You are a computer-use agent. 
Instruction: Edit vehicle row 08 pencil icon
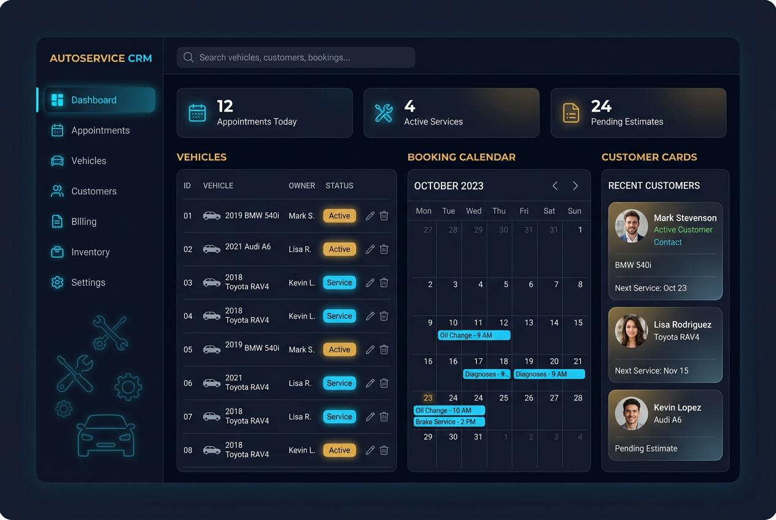(370, 450)
